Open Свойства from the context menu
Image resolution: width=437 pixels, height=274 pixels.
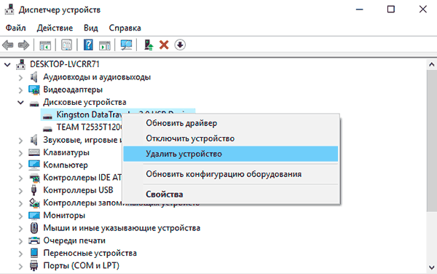tap(231, 195)
